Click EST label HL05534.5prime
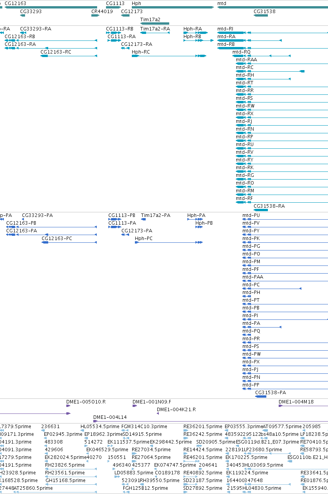The width and height of the screenshot is (328, 494). (100, 427)
